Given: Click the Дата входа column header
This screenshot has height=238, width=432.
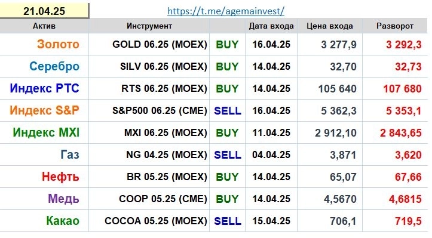Looking at the screenshot, I should click(x=271, y=26).
